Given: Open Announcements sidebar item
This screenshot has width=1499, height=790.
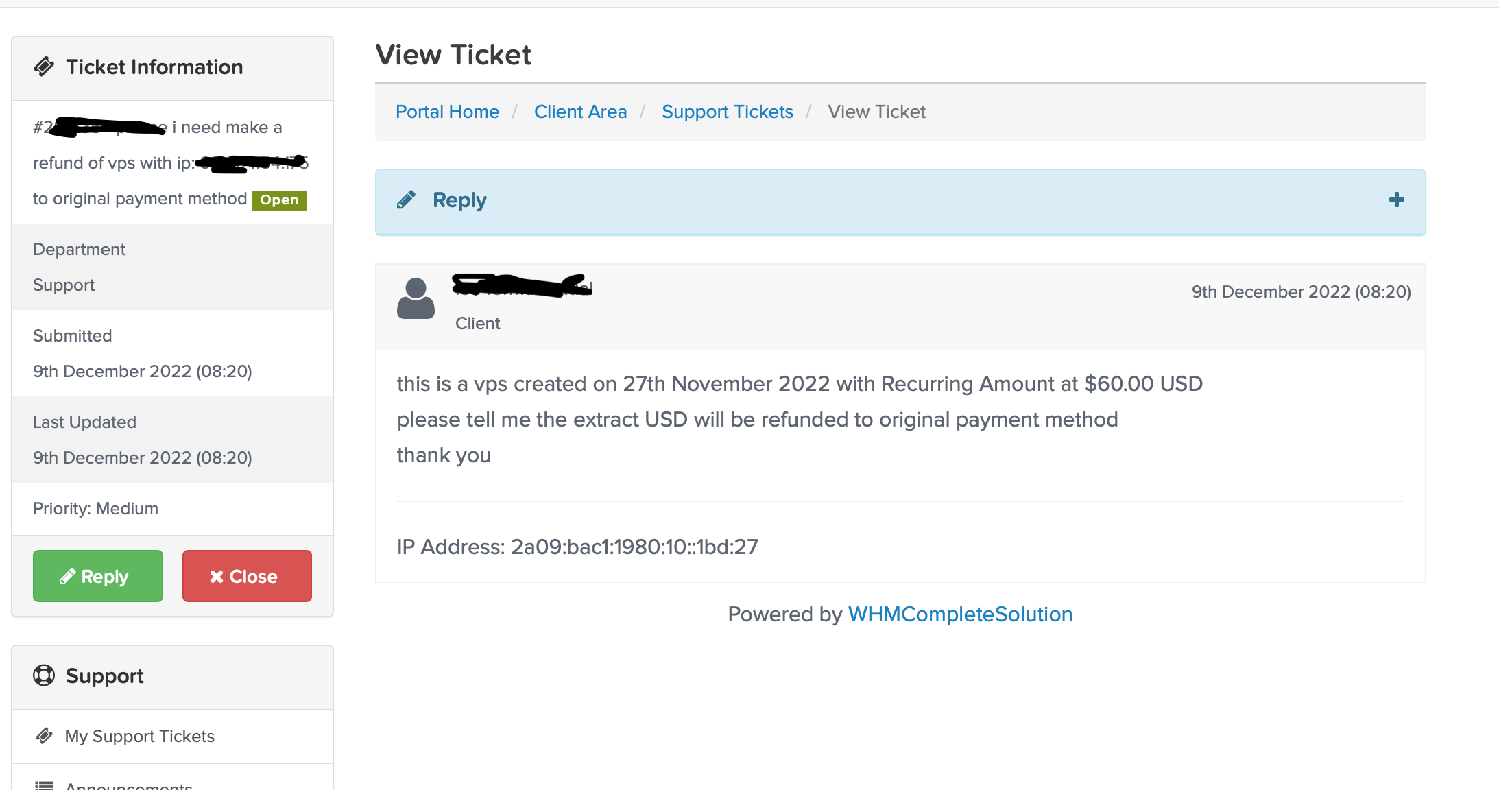Looking at the screenshot, I should click(x=128, y=785).
